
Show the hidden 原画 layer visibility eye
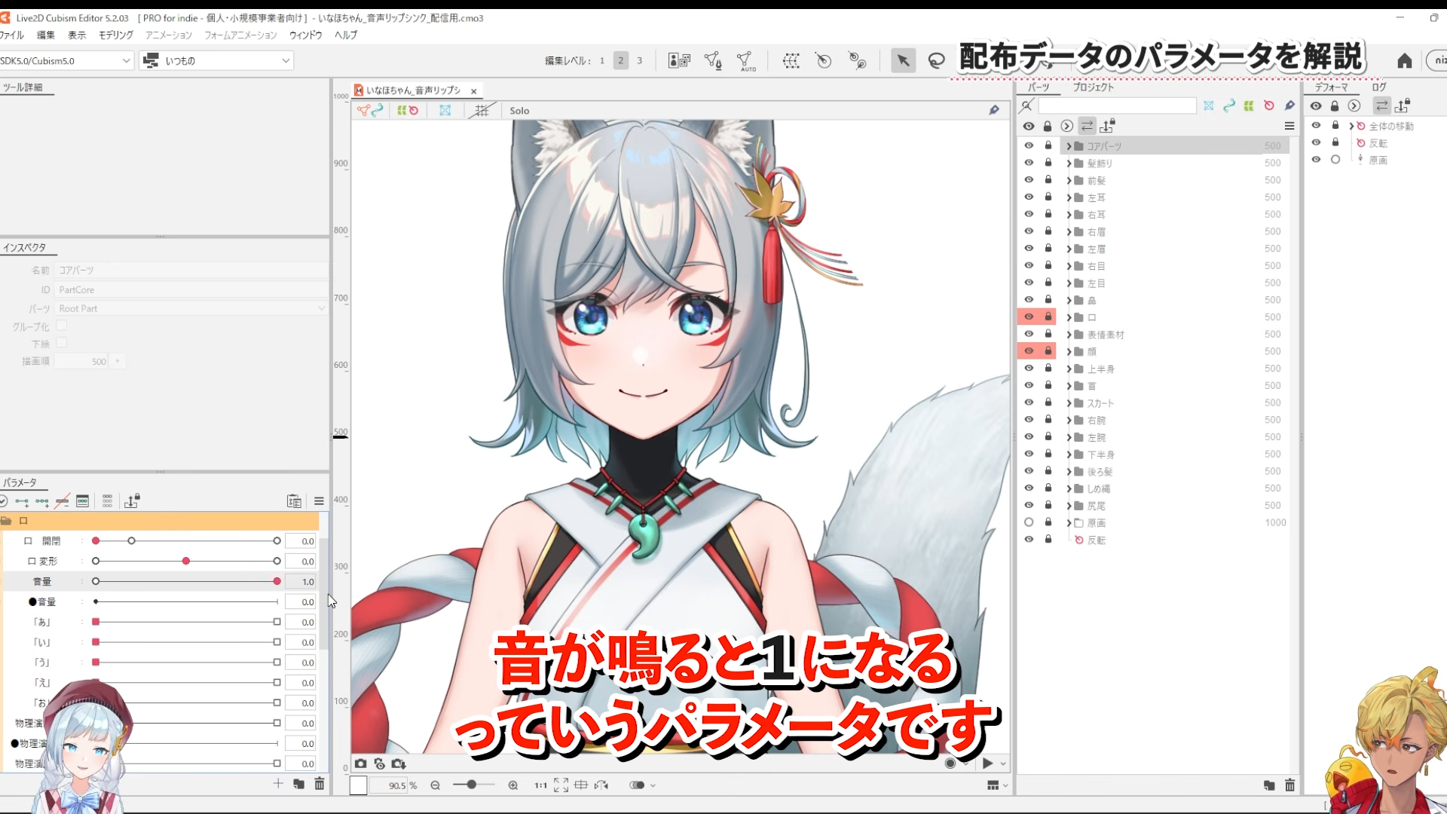tap(1029, 522)
